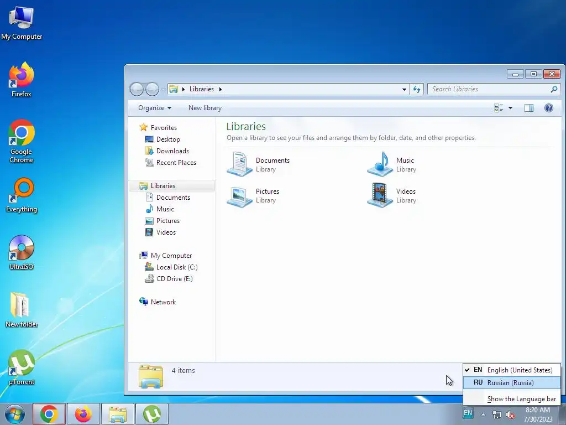
Task: Select the Videos library in content area
Action: click(392, 195)
